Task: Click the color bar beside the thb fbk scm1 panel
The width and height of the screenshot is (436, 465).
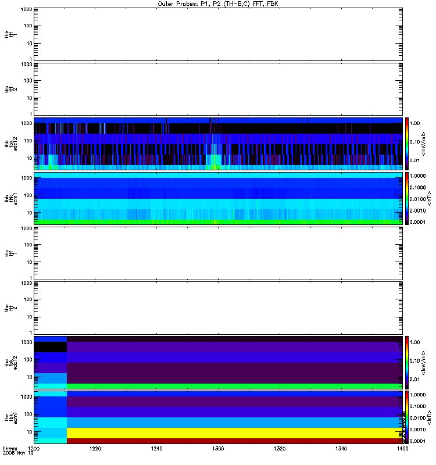Action: pos(407,198)
